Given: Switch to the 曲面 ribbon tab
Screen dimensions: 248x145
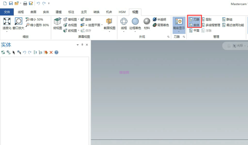Looking at the screenshot, I should click(33, 12).
